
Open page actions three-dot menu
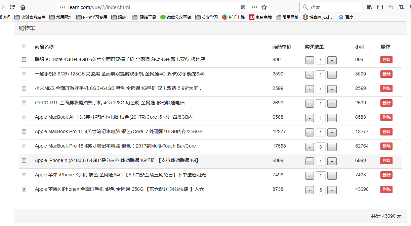pos(254,7)
